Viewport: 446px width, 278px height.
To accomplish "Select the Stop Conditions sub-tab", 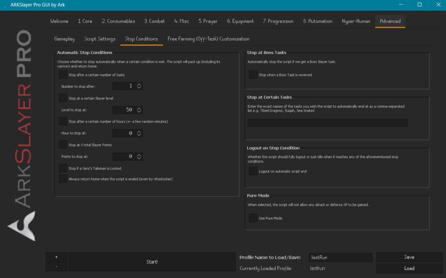I will click(x=141, y=39).
